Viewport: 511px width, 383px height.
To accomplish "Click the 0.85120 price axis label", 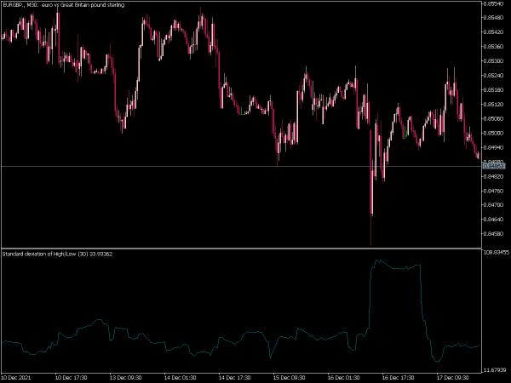I will [493, 104].
